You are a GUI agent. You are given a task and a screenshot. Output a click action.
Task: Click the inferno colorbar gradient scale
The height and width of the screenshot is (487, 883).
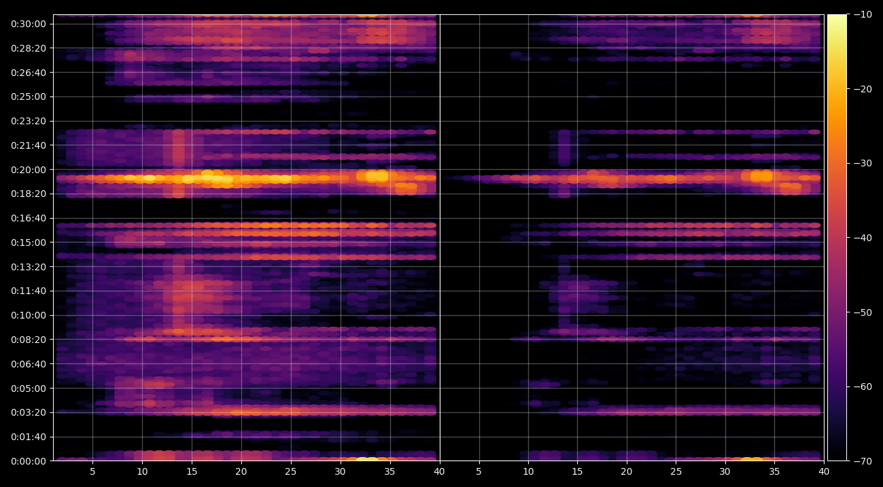tap(837, 238)
